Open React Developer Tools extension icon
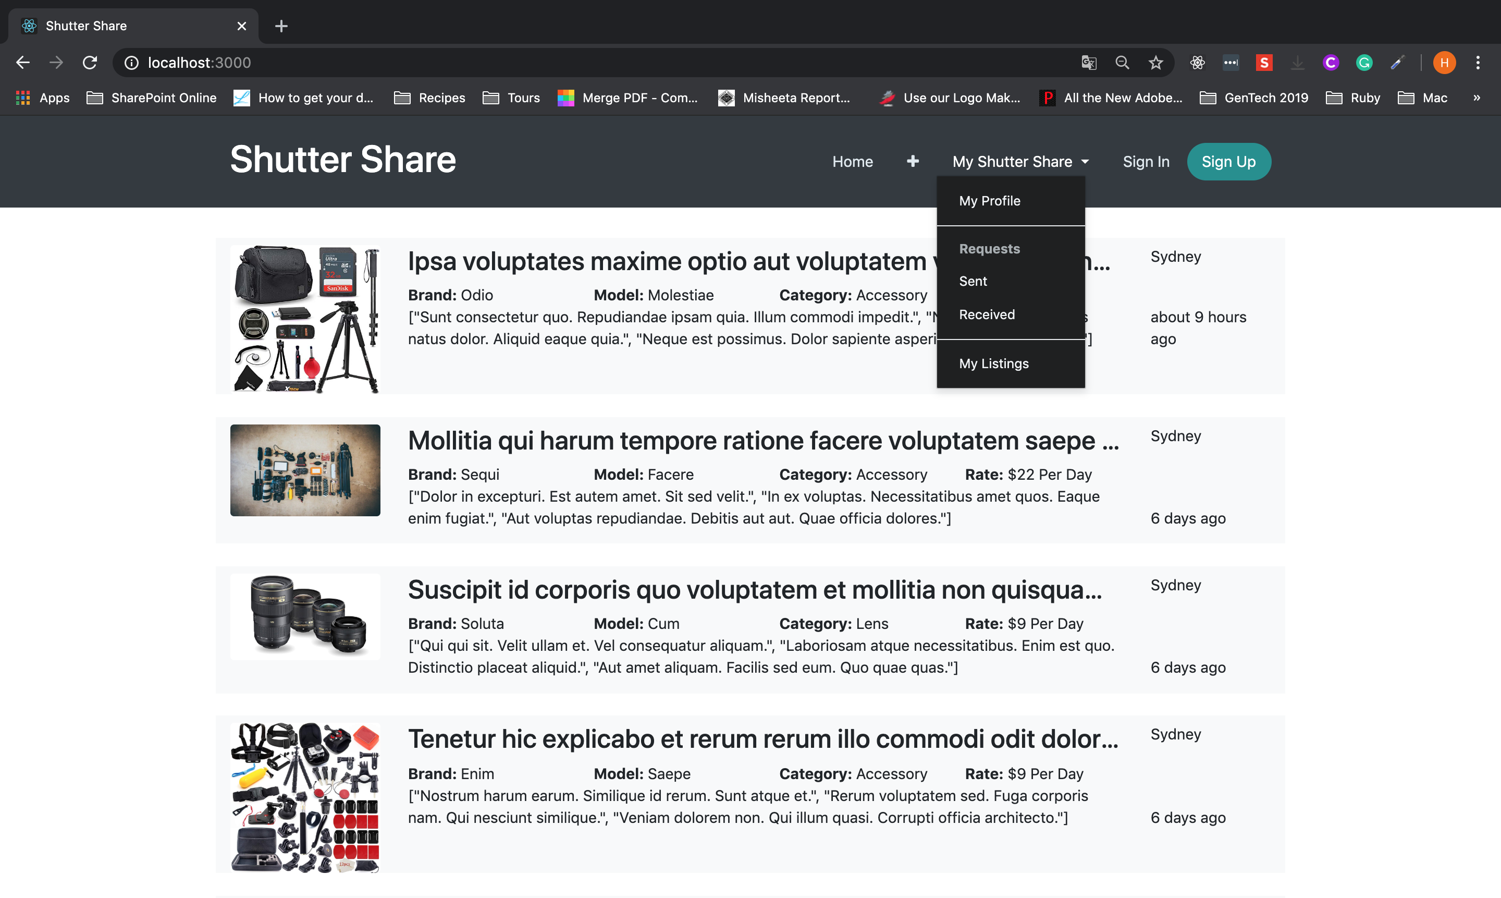1501x898 pixels. tap(1198, 63)
